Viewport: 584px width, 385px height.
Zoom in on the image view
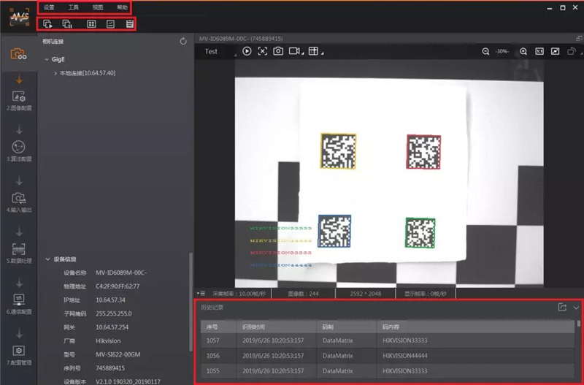click(x=523, y=51)
